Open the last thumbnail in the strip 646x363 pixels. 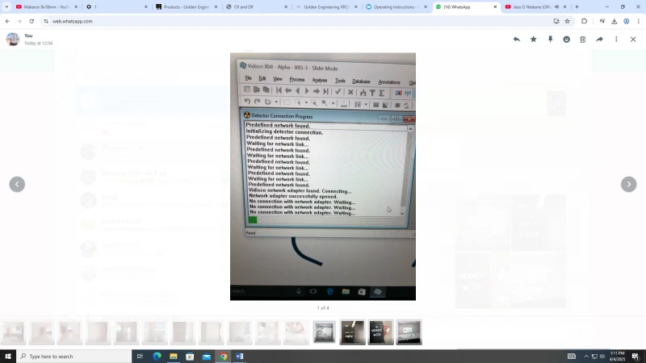click(409, 332)
